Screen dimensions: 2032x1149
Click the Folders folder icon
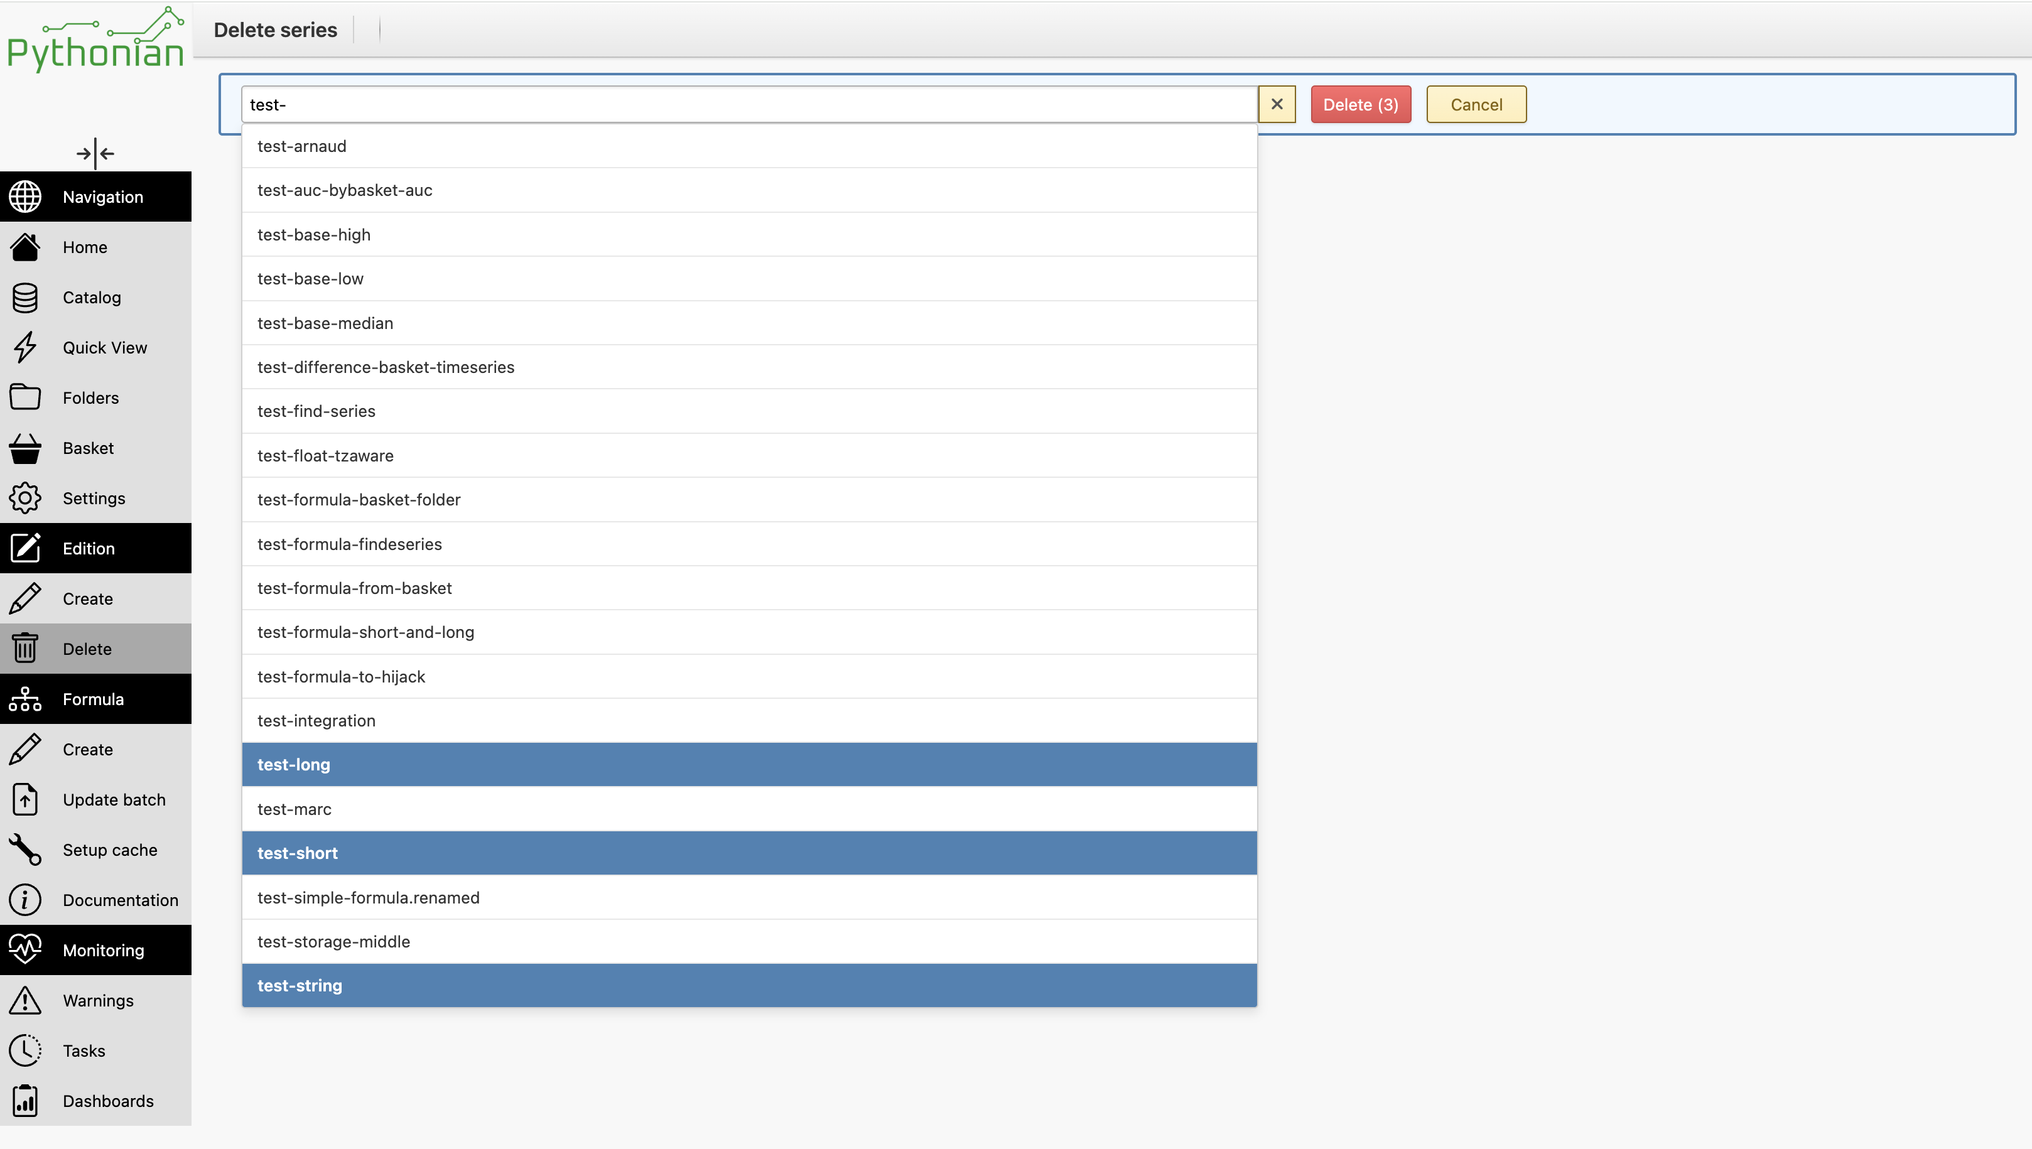click(x=25, y=397)
